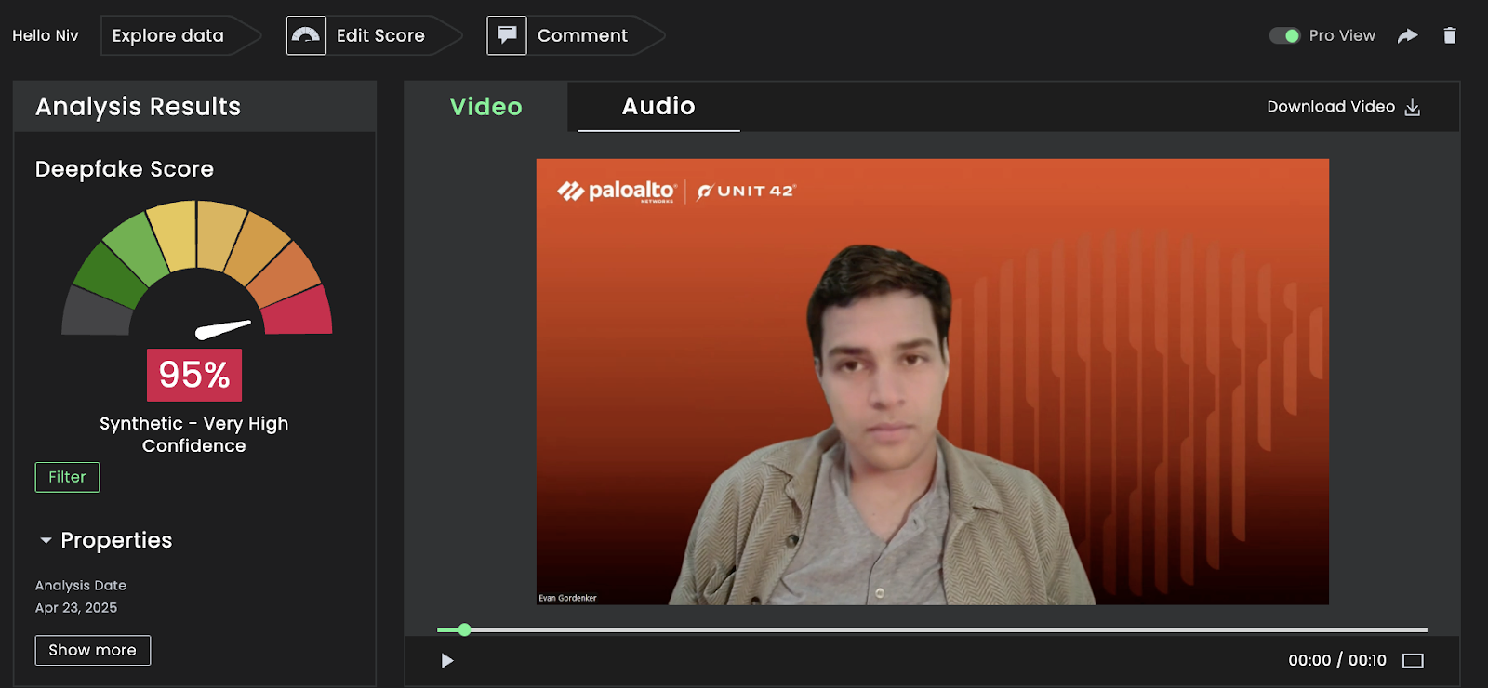Click the Filter button
Viewport: 1488px width, 688px height.
[x=67, y=477]
